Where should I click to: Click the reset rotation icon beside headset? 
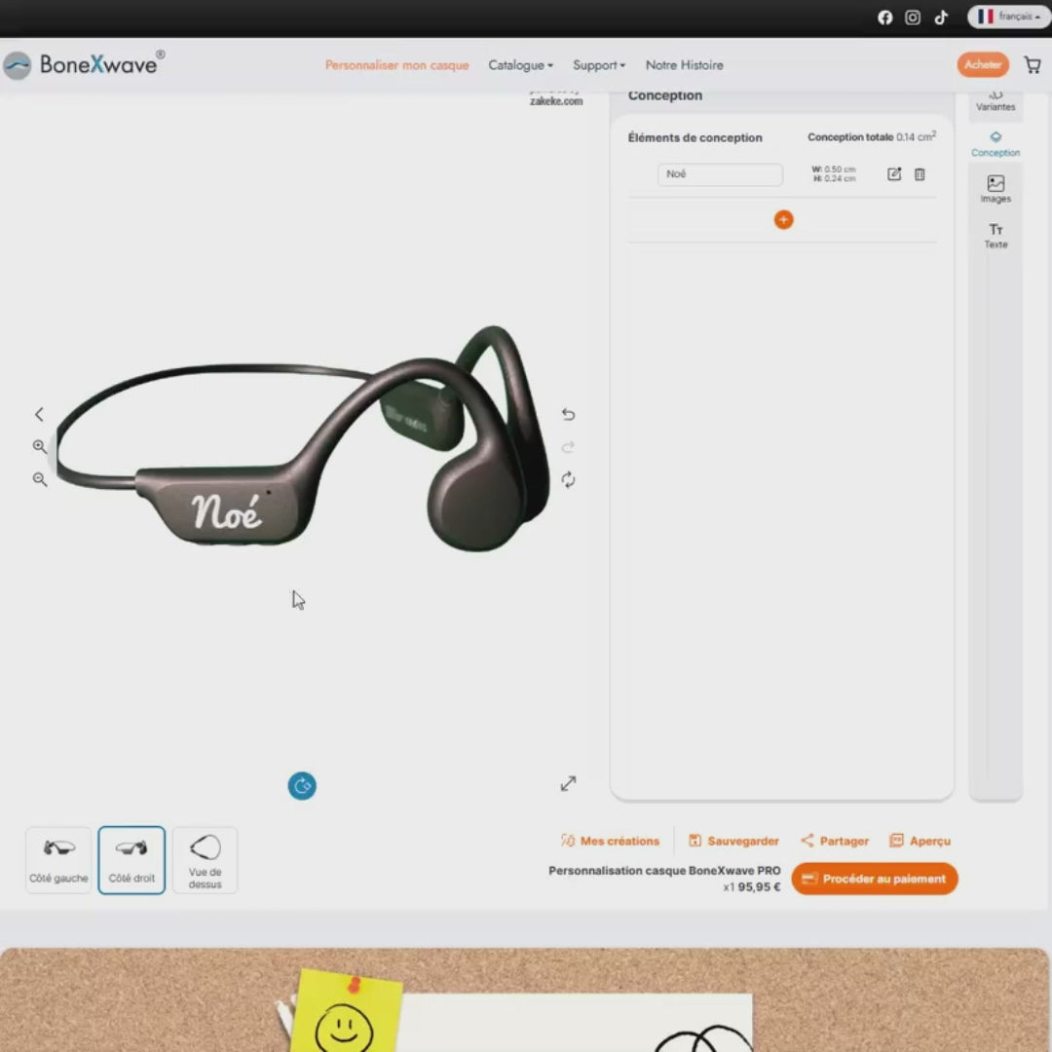[x=568, y=480]
